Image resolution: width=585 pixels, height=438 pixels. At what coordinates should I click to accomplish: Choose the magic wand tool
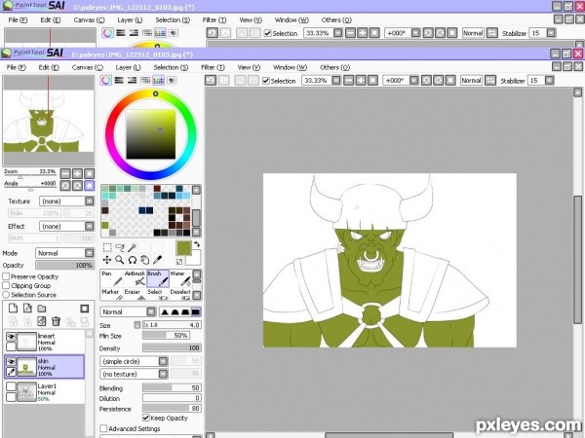(132, 247)
